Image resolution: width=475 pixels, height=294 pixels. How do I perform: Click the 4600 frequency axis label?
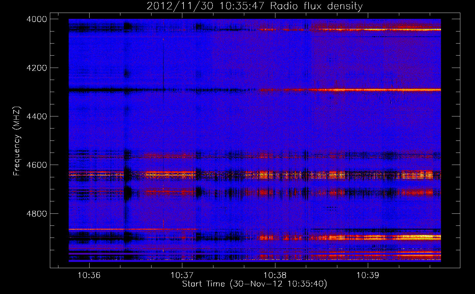[x=37, y=165]
